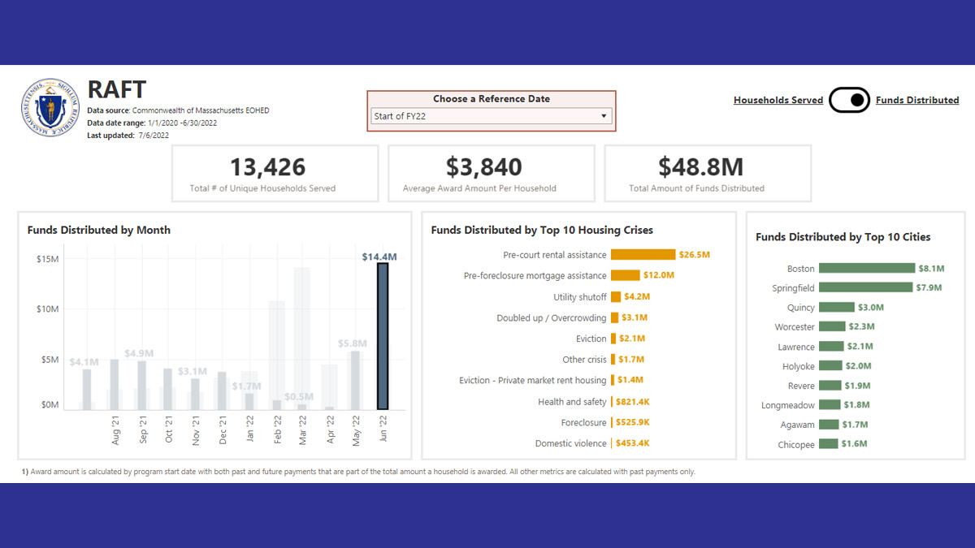Open the Choose a Reference Date dropdown
Viewport: 975px width, 548px height.
tap(490, 116)
